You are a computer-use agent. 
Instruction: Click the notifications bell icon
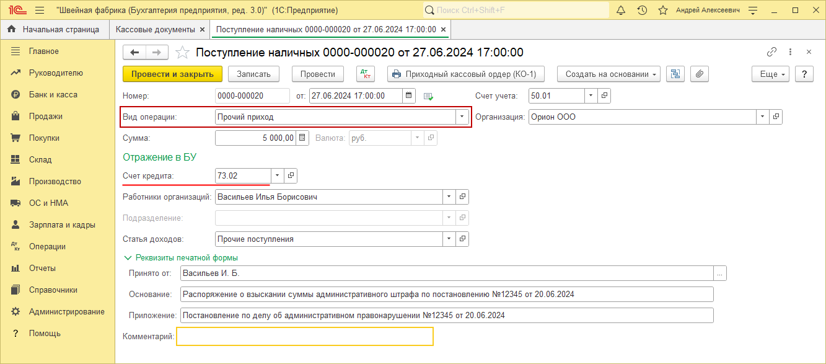tap(621, 11)
